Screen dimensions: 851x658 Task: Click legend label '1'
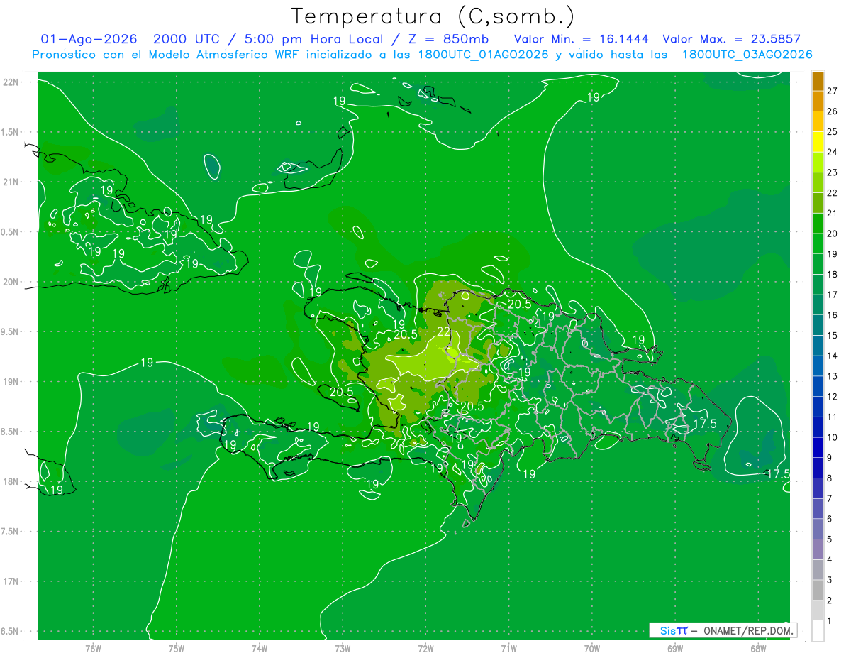coord(829,620)
